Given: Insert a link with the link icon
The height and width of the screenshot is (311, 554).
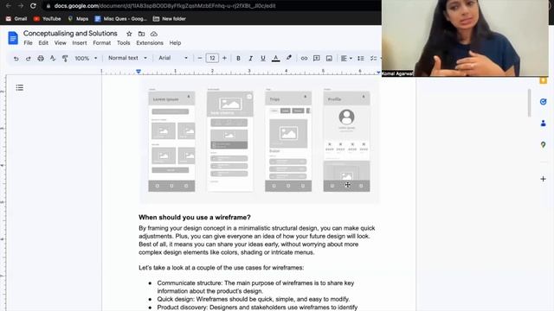Looking at the screenshot, I should pyautogui.click(x=304, y=59).
